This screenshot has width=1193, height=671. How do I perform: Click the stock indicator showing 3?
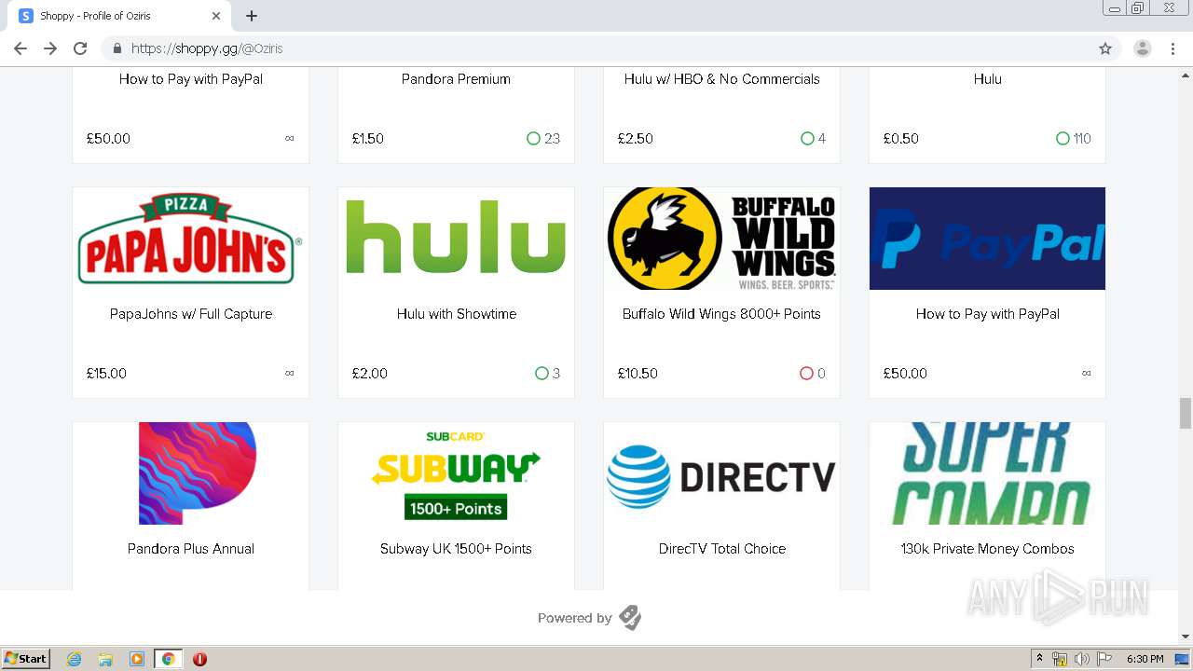click(x=548, y=374)
